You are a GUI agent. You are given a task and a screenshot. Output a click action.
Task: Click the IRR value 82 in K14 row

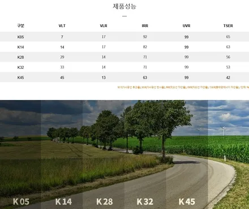click(x=145, y=47)
